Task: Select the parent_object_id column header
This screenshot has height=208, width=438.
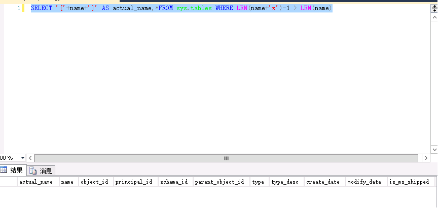Action: tap(222, 182)
